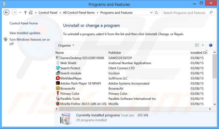Click publisher Irrational Number Applications

pos(130,63)
